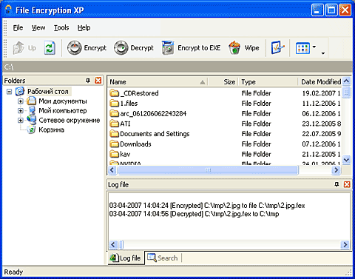Open the View menu
This screenshot has height=279, width=355.
tap(38, 27)
